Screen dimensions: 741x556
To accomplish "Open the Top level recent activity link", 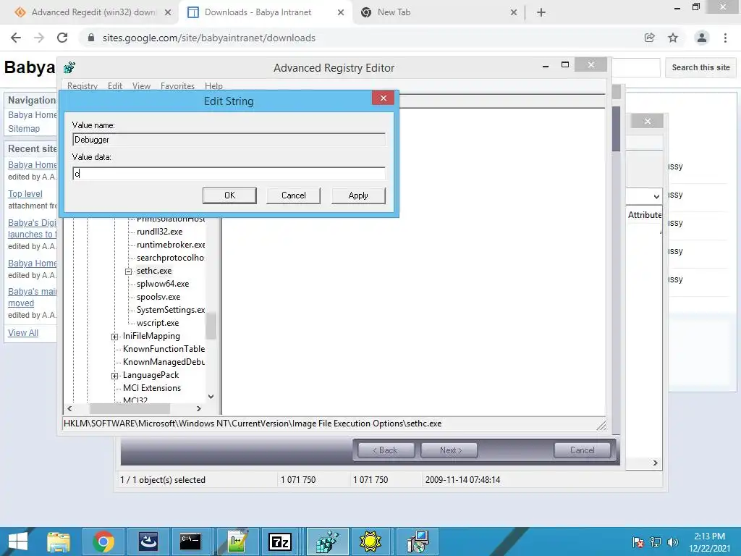I will [x=25, y=194].
